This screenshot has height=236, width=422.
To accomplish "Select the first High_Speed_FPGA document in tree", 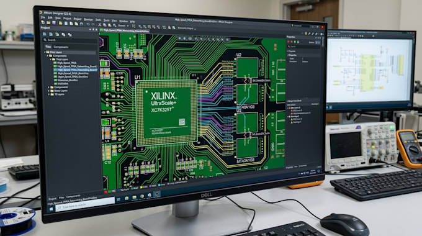I will pyautogui.click(x=65, y=63).
